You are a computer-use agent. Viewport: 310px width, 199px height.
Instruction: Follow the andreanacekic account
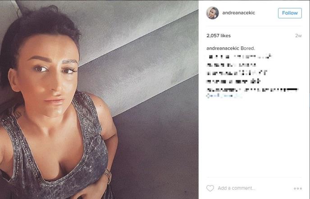[290, 13]
